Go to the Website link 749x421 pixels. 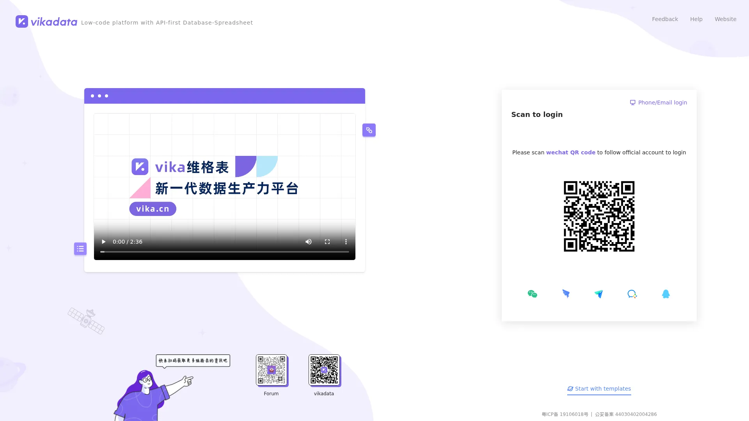click(725, 19)
